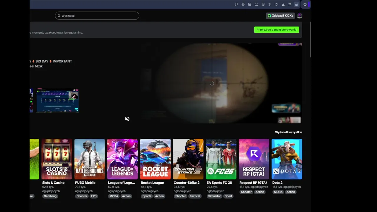This screenshot has width=377, height=212.
Task: Open the sliders settings icon in toolbar
Action: coord(290,4)
